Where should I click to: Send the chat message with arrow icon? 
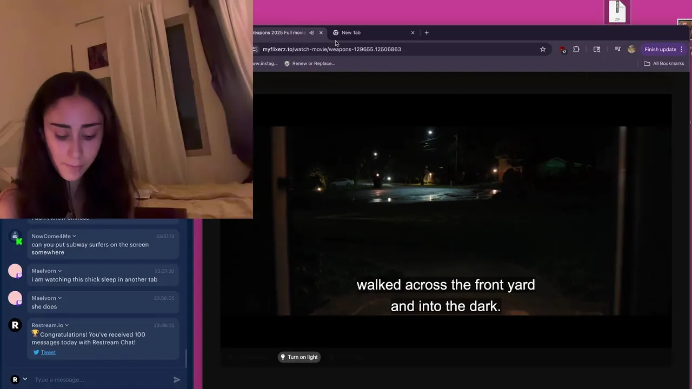coord(177,380)
